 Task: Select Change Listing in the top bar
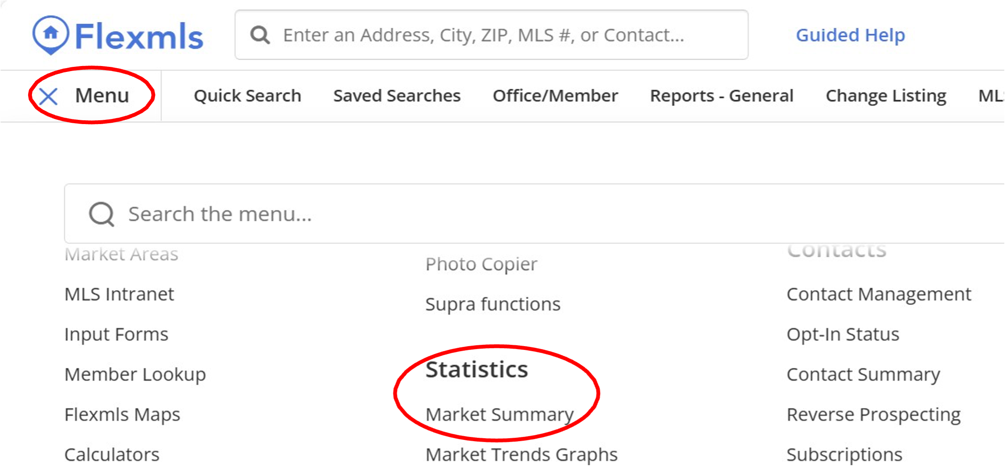(886, 96)
